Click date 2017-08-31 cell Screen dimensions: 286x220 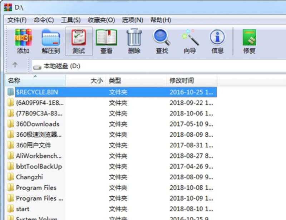point(191,145)
